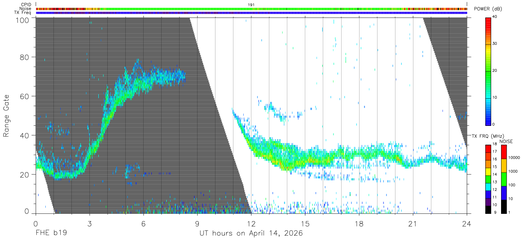The width and height of the screenshot is (525, 242).
Task: Click the 'TX Freq' row label
Action: click(x=23, y=13)
